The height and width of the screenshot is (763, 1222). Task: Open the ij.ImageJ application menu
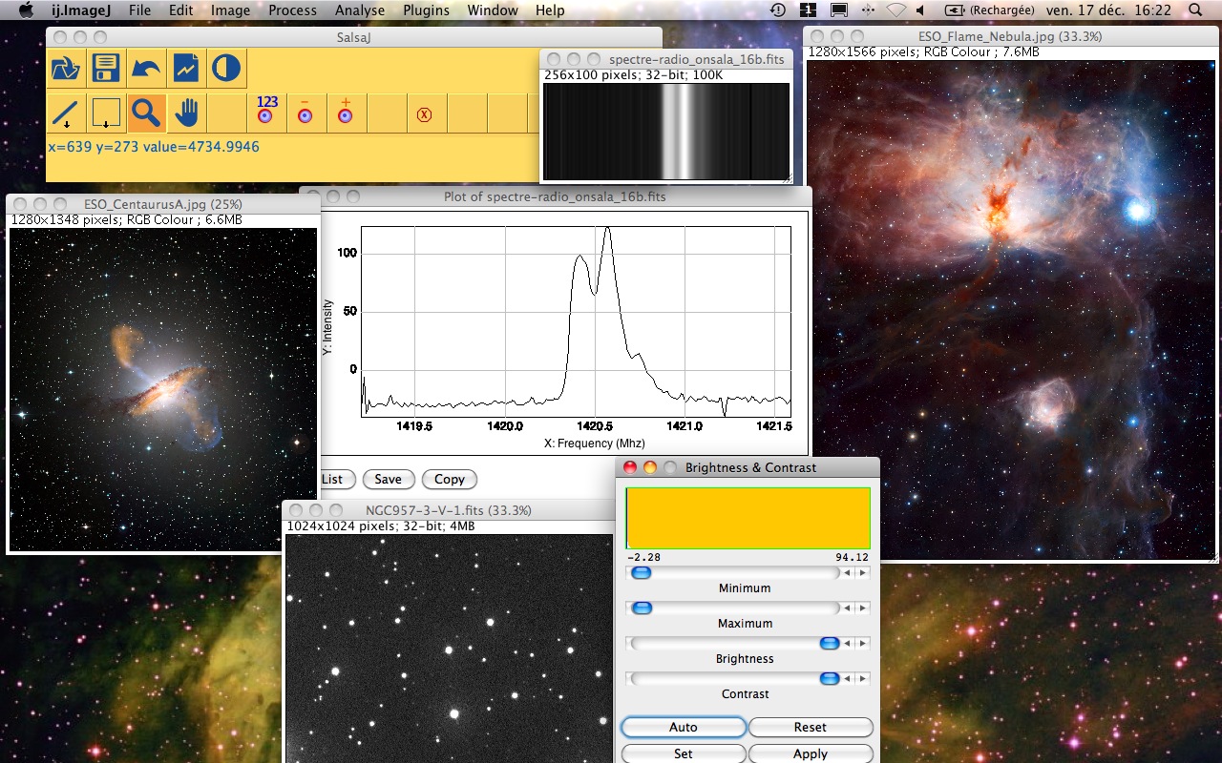81,10
